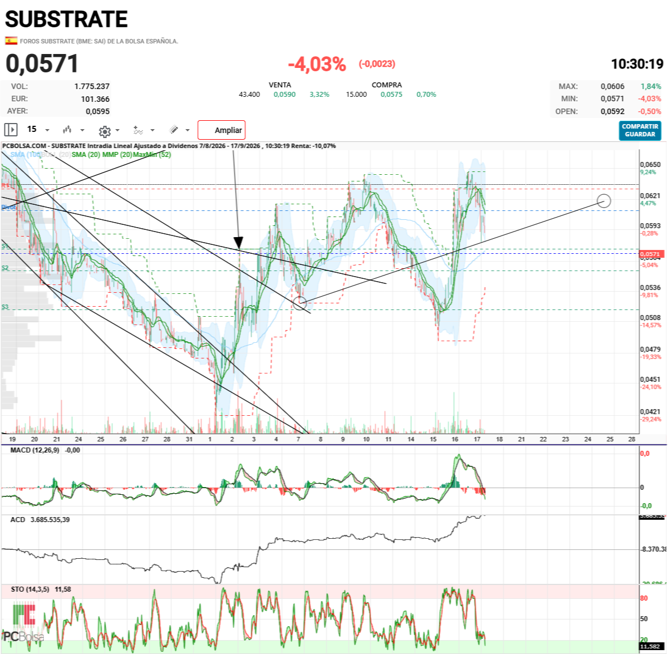Screen dimensions: 668x654
Task: Click the S2 support level label
Action: point(5,268)
